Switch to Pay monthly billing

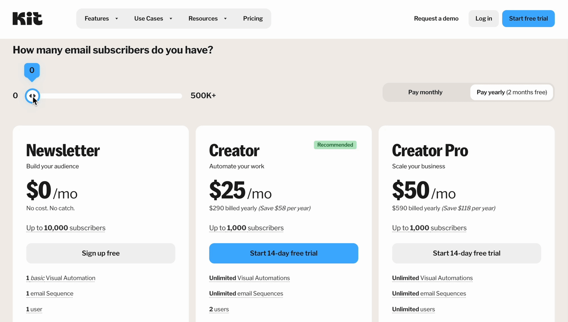tap(425, 92)
